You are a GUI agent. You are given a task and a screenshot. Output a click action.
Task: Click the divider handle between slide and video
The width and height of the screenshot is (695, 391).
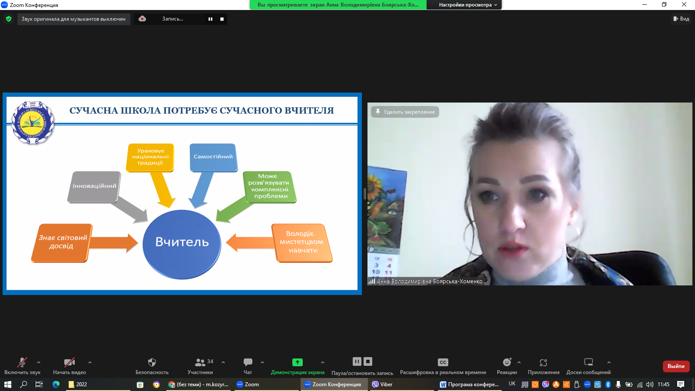365,194
